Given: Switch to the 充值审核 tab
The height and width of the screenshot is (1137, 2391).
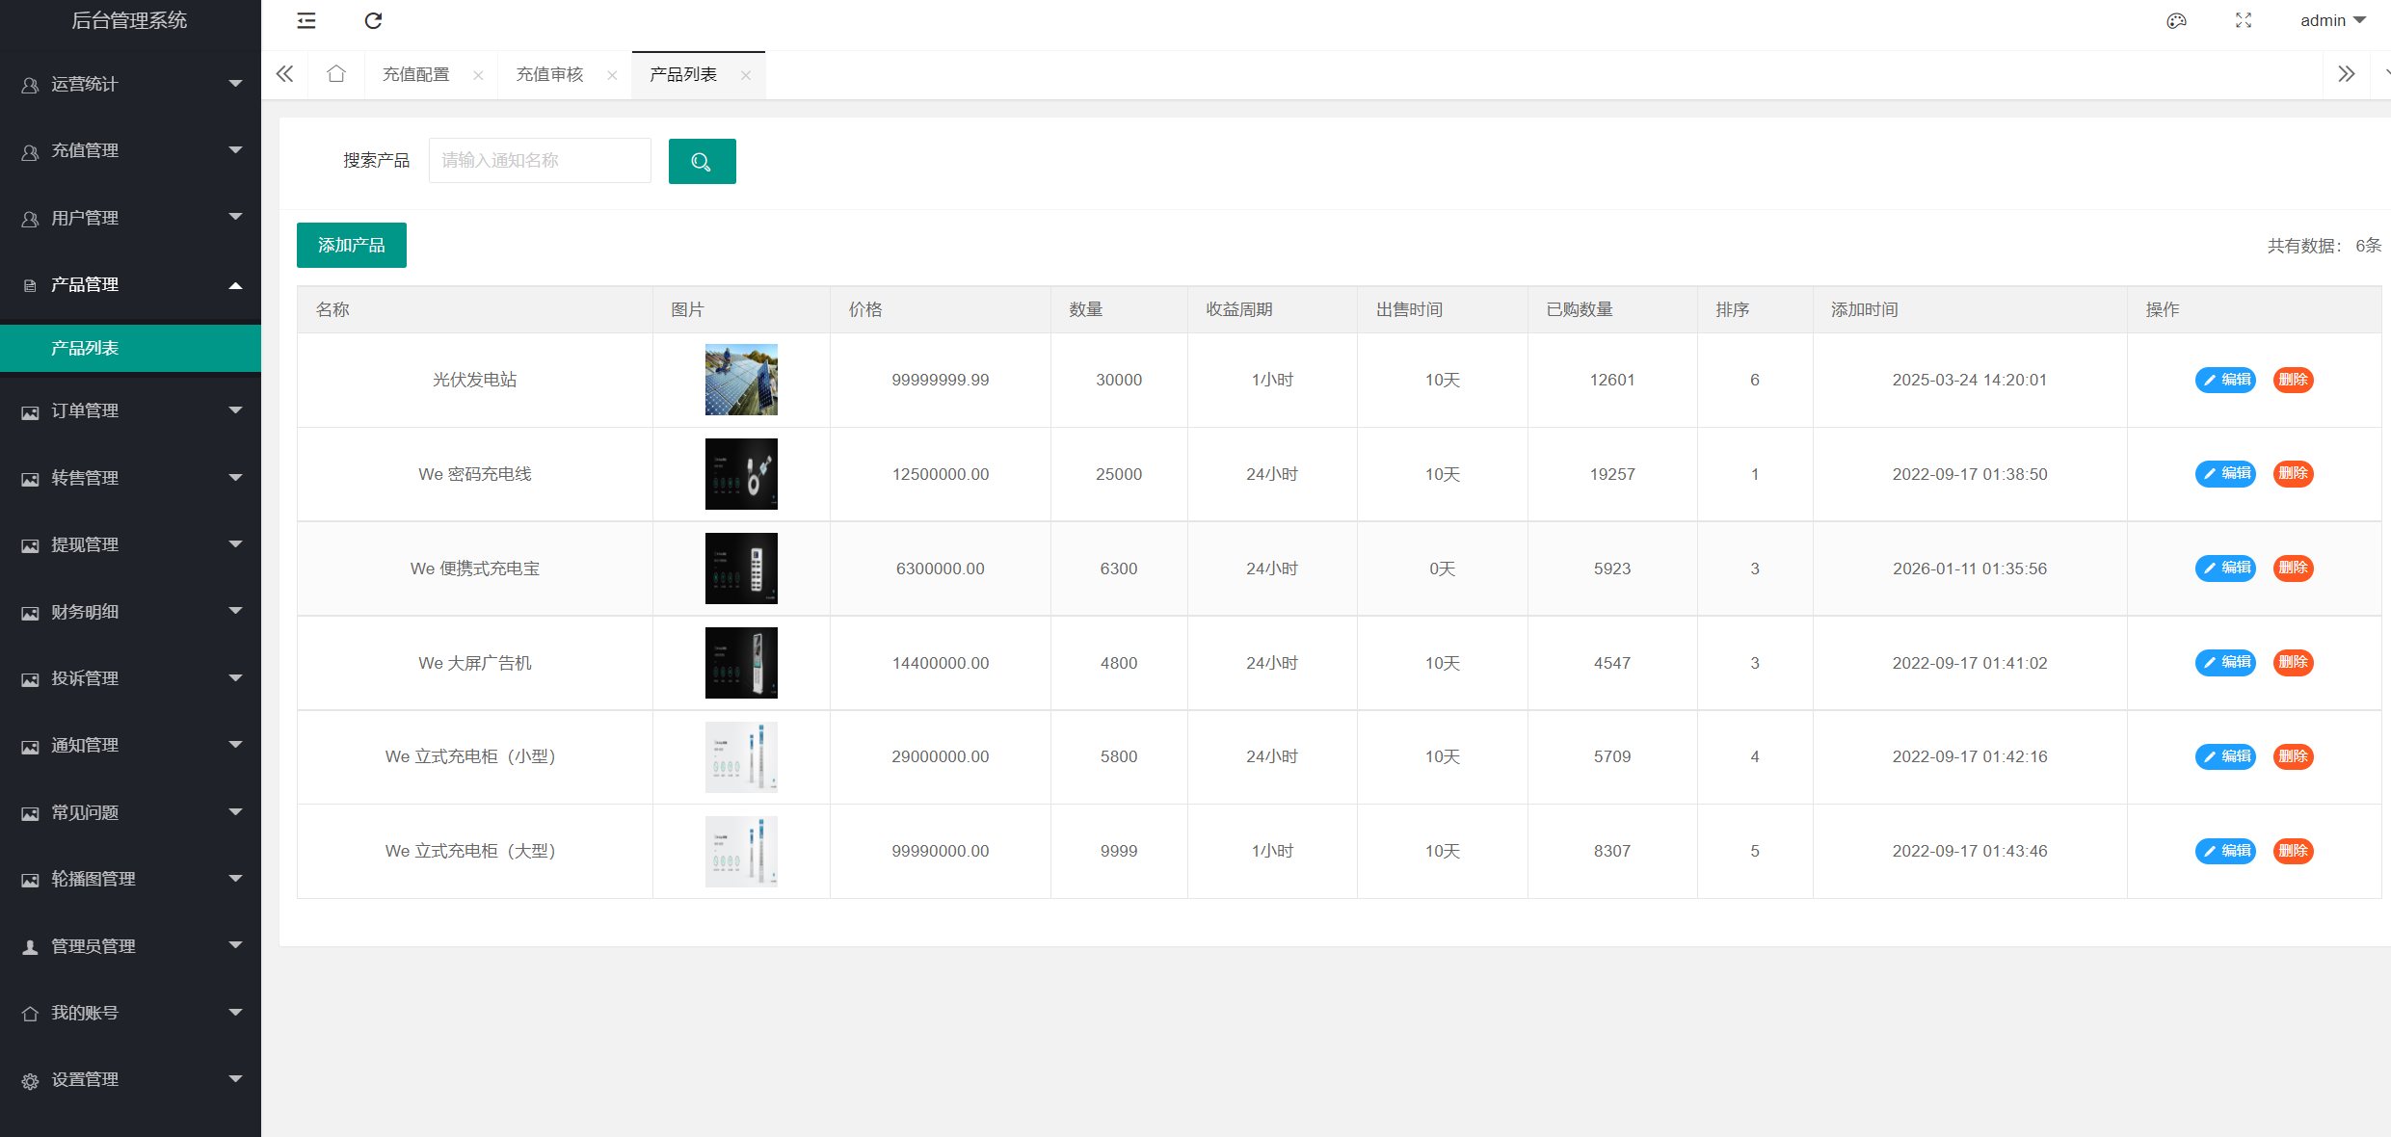Looking at the screenshot, I should [x=549, y=74].
